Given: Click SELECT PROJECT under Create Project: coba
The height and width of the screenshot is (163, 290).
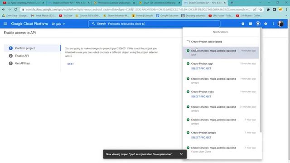Looking at the screenshot, I should pyautogui.click(x=201, y=96).
